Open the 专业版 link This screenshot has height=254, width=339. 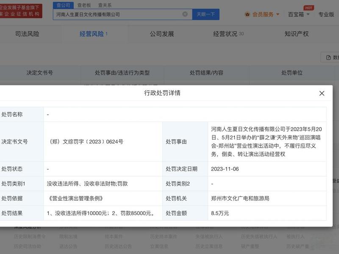(326, 14)
